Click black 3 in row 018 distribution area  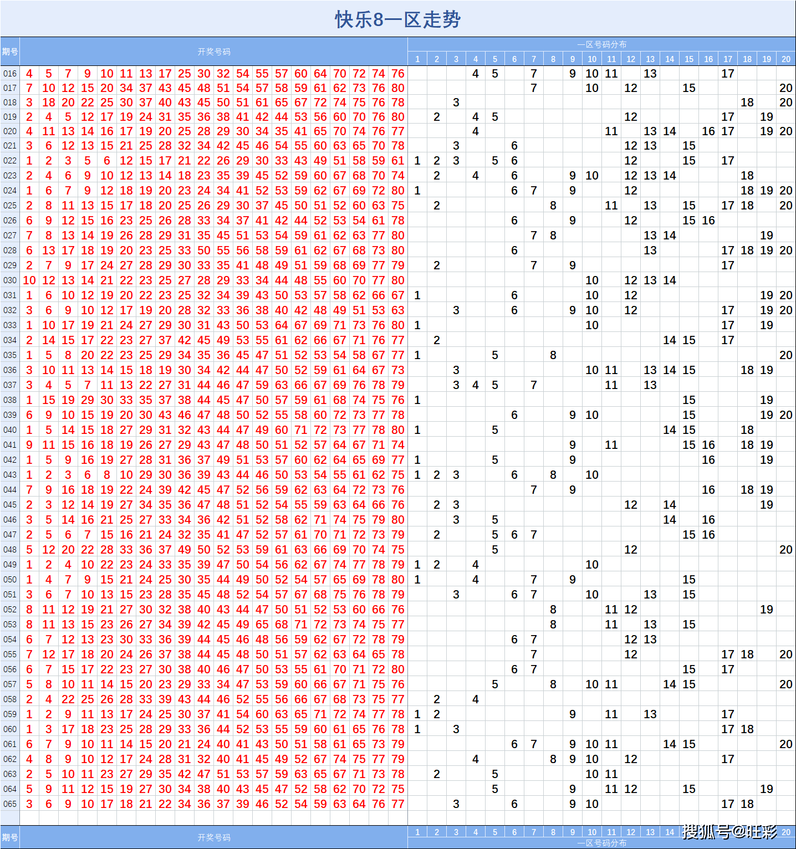point(456,103)
